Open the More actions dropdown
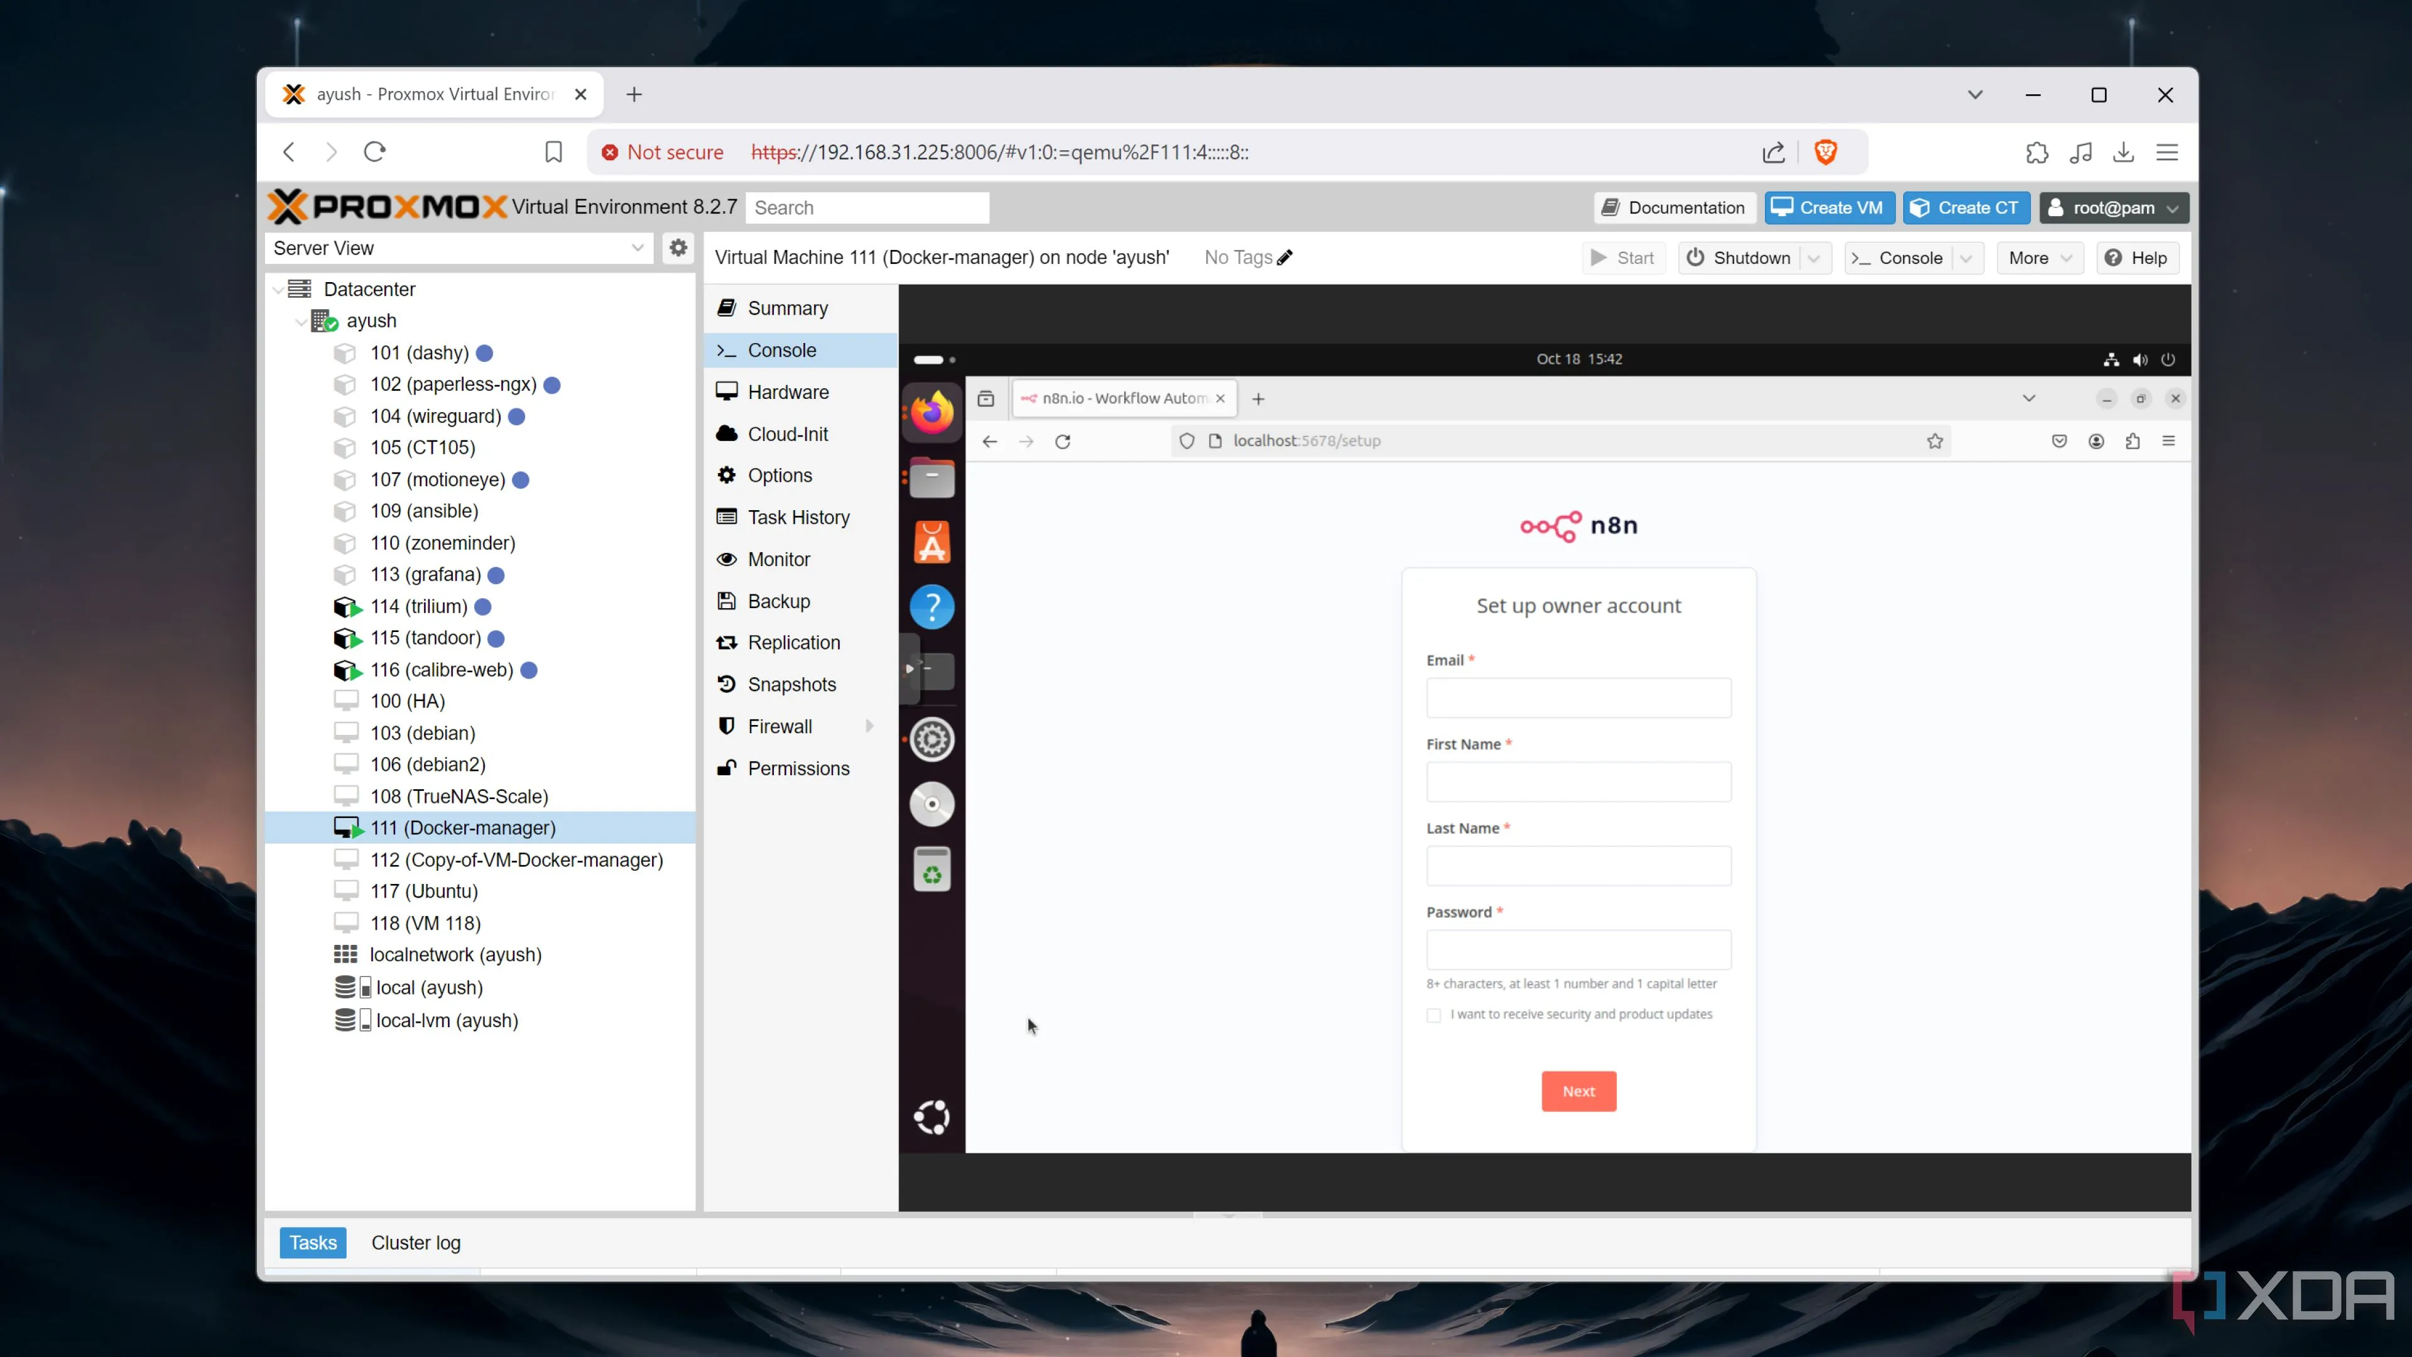Image resolution: width=2412 pixels, height=1357 pixels. (2040, 258)
